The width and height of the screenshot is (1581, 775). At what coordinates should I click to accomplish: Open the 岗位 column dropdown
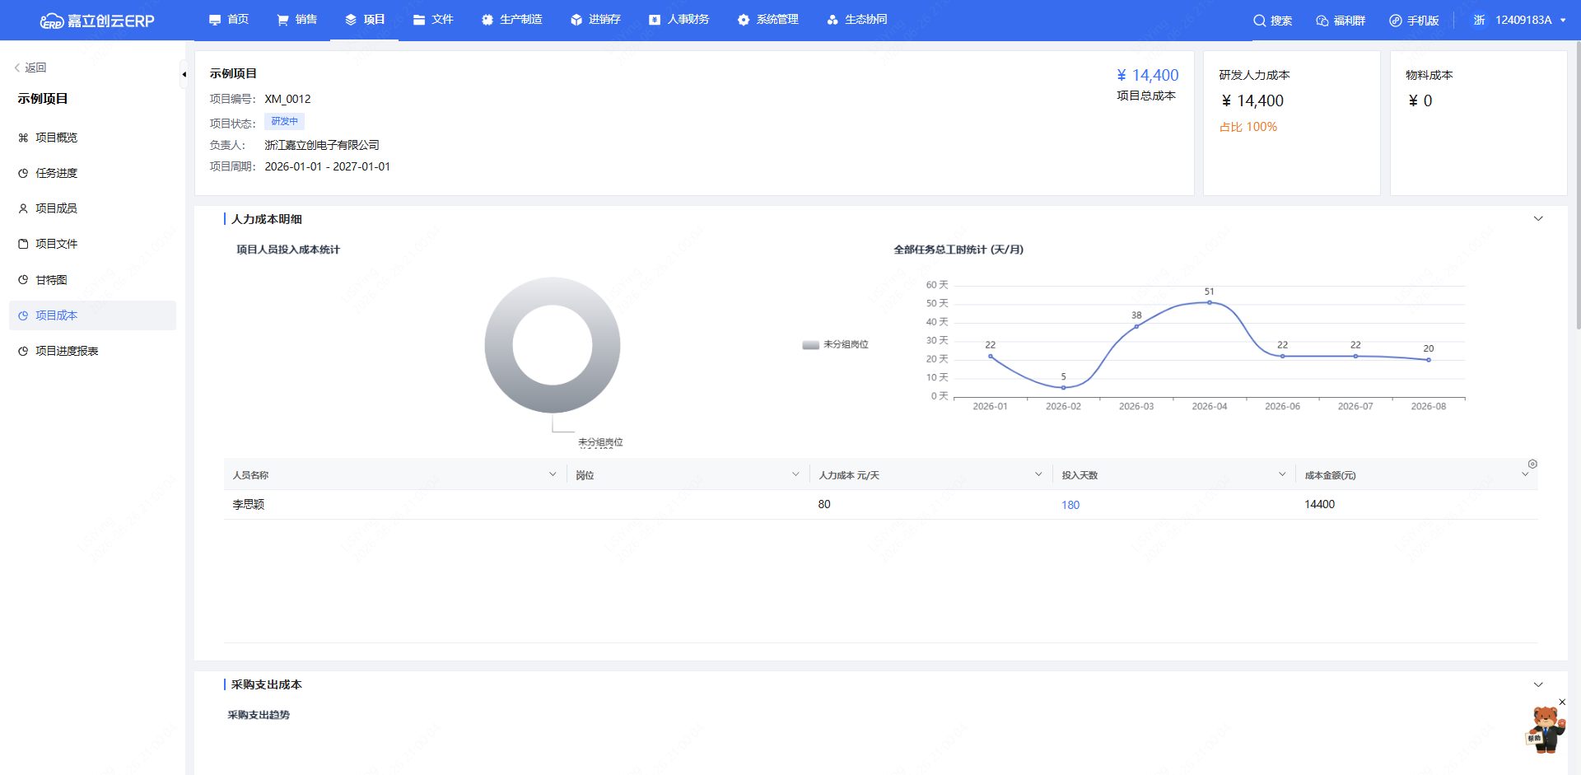click(795, 474)
